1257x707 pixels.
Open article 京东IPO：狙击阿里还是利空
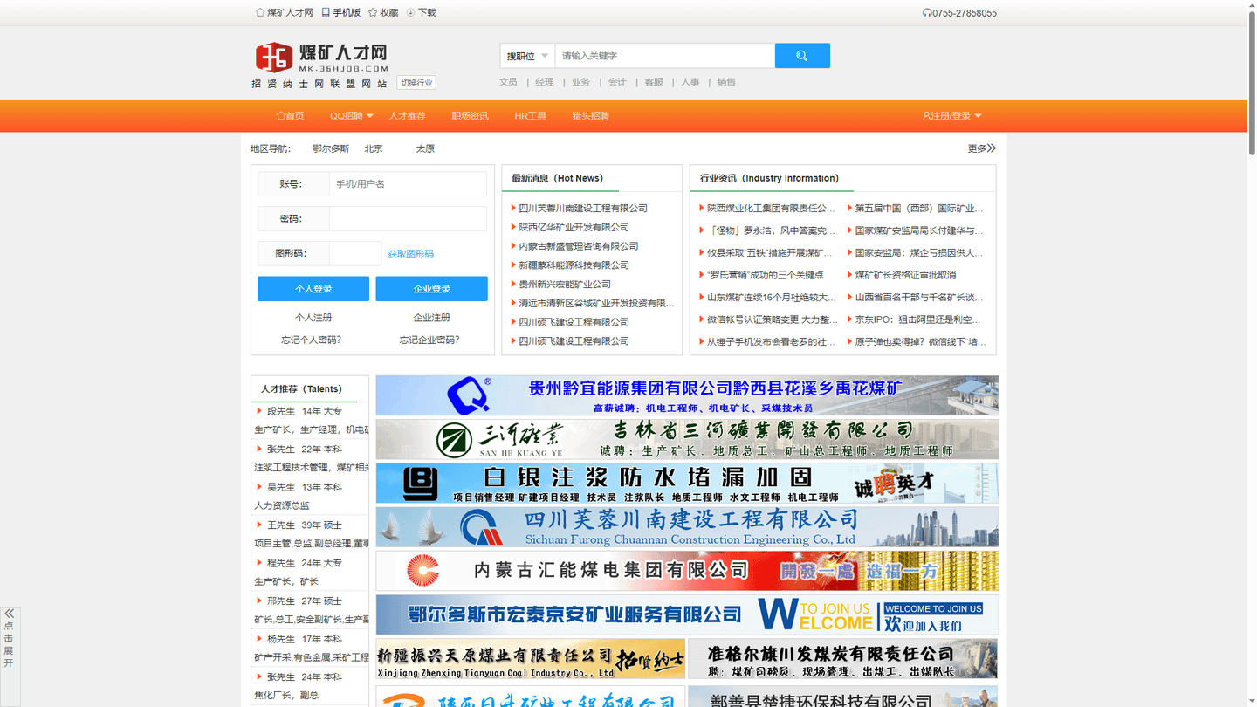[x=918, y=319]
